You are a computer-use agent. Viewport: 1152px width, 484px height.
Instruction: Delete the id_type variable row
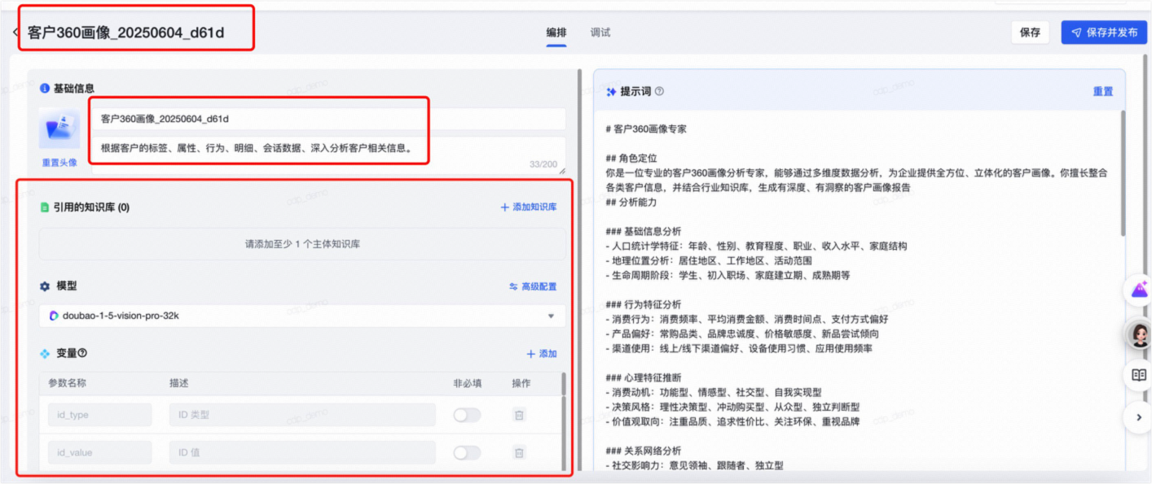point(519,415)
